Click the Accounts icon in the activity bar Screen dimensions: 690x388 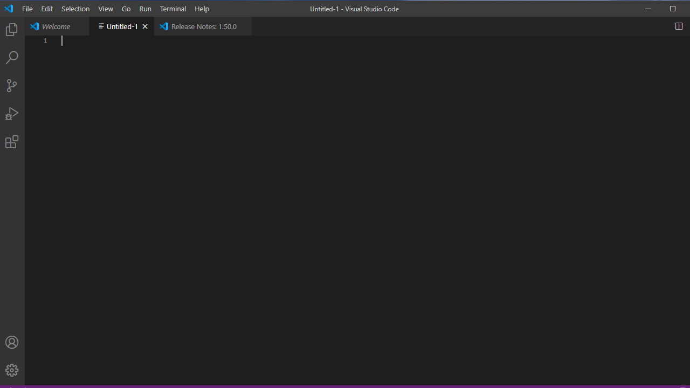click(x=12, y=342)
